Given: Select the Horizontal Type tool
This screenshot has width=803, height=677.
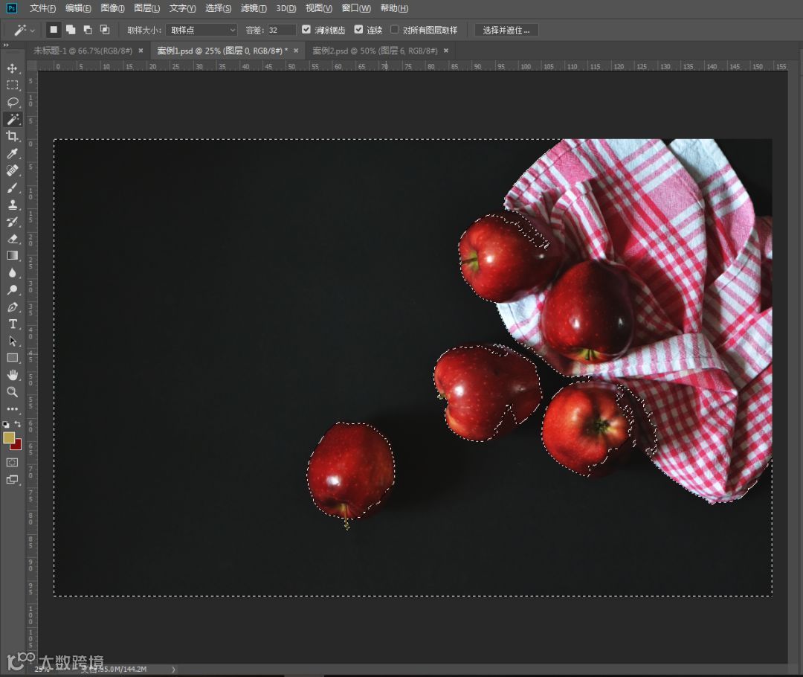Looking at the screenshot, I should (x=13, y=324).
